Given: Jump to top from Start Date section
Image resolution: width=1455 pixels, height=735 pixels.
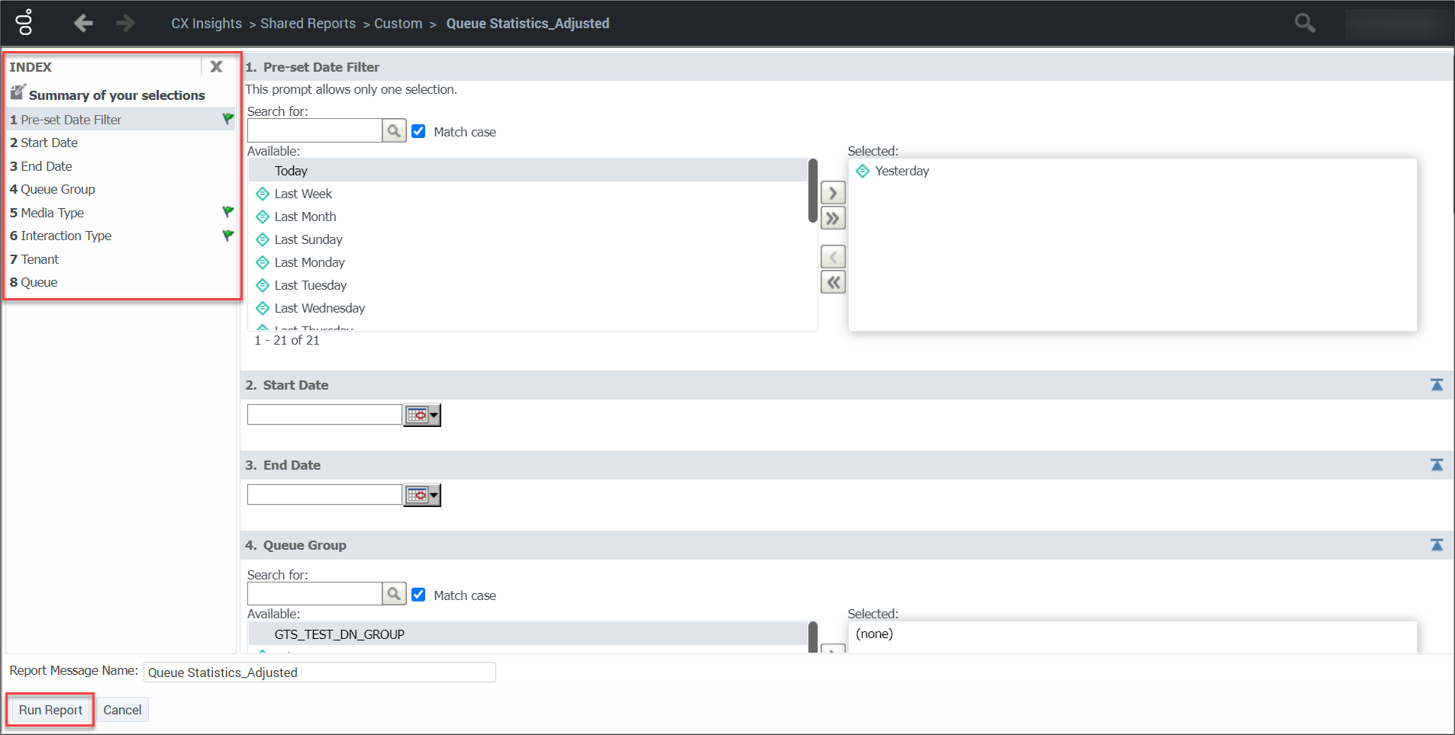Looking at the screenshot, I should [x=1436, y=385].
